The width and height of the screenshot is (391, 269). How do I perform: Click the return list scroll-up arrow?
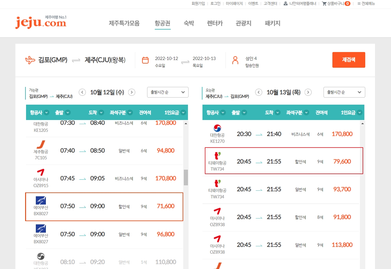(363, 123)
